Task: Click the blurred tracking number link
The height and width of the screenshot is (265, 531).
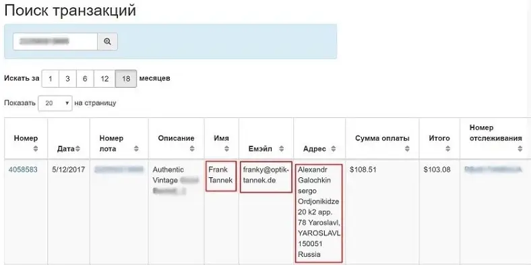Action: click(493, 169)
